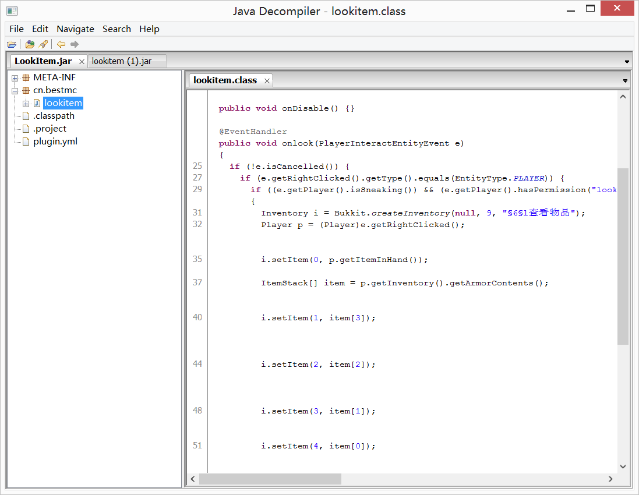Open the Search menu

point(116,29)
